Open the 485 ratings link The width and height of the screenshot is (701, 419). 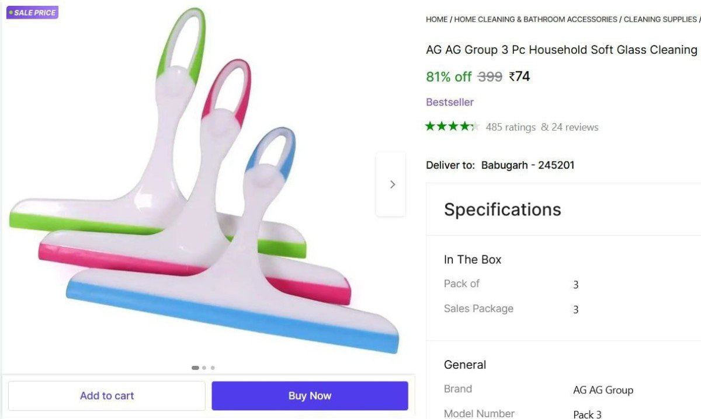point(510,127)
